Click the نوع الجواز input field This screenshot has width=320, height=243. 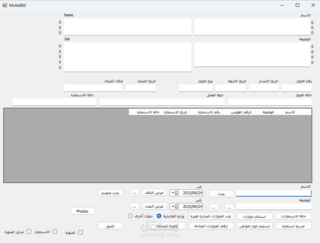(x=196, y=88)
